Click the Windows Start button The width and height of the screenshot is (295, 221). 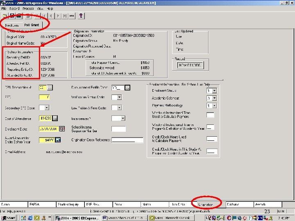(9, 218)
